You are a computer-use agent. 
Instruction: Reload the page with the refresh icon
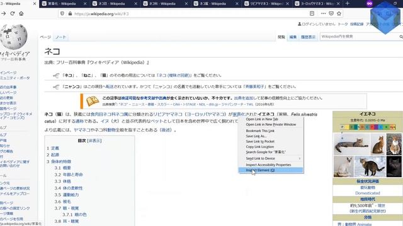[x=13, y=14]
